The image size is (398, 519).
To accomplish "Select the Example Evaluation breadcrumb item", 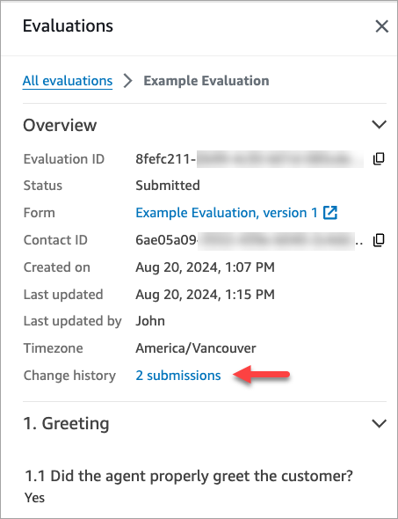I will pos(206,81).
